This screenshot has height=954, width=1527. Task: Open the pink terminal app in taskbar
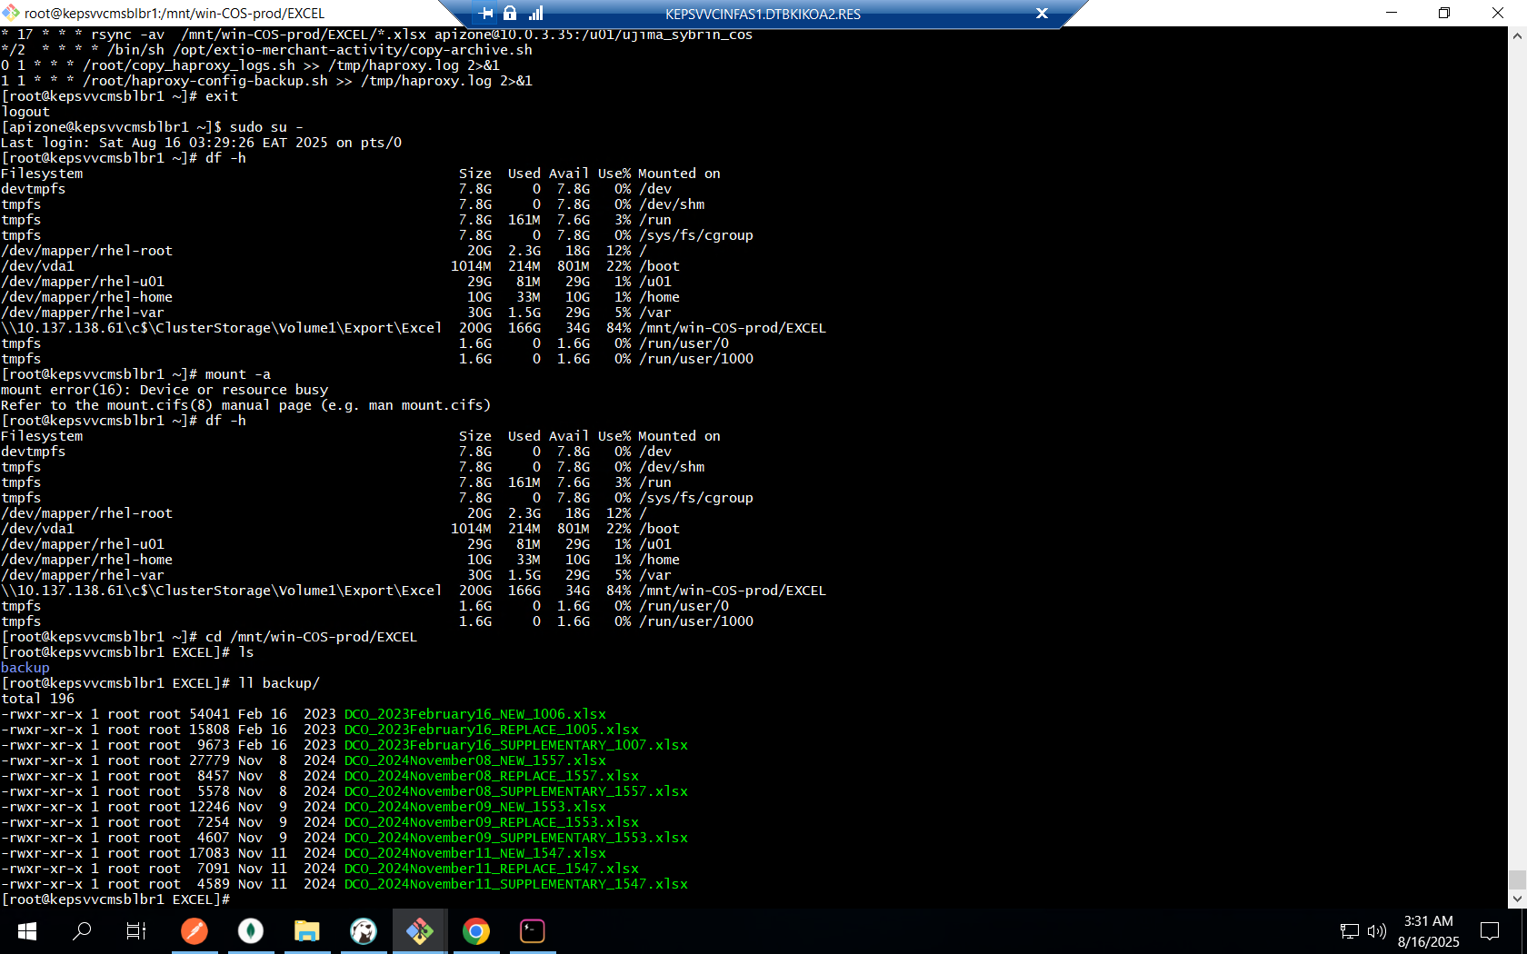533,931
